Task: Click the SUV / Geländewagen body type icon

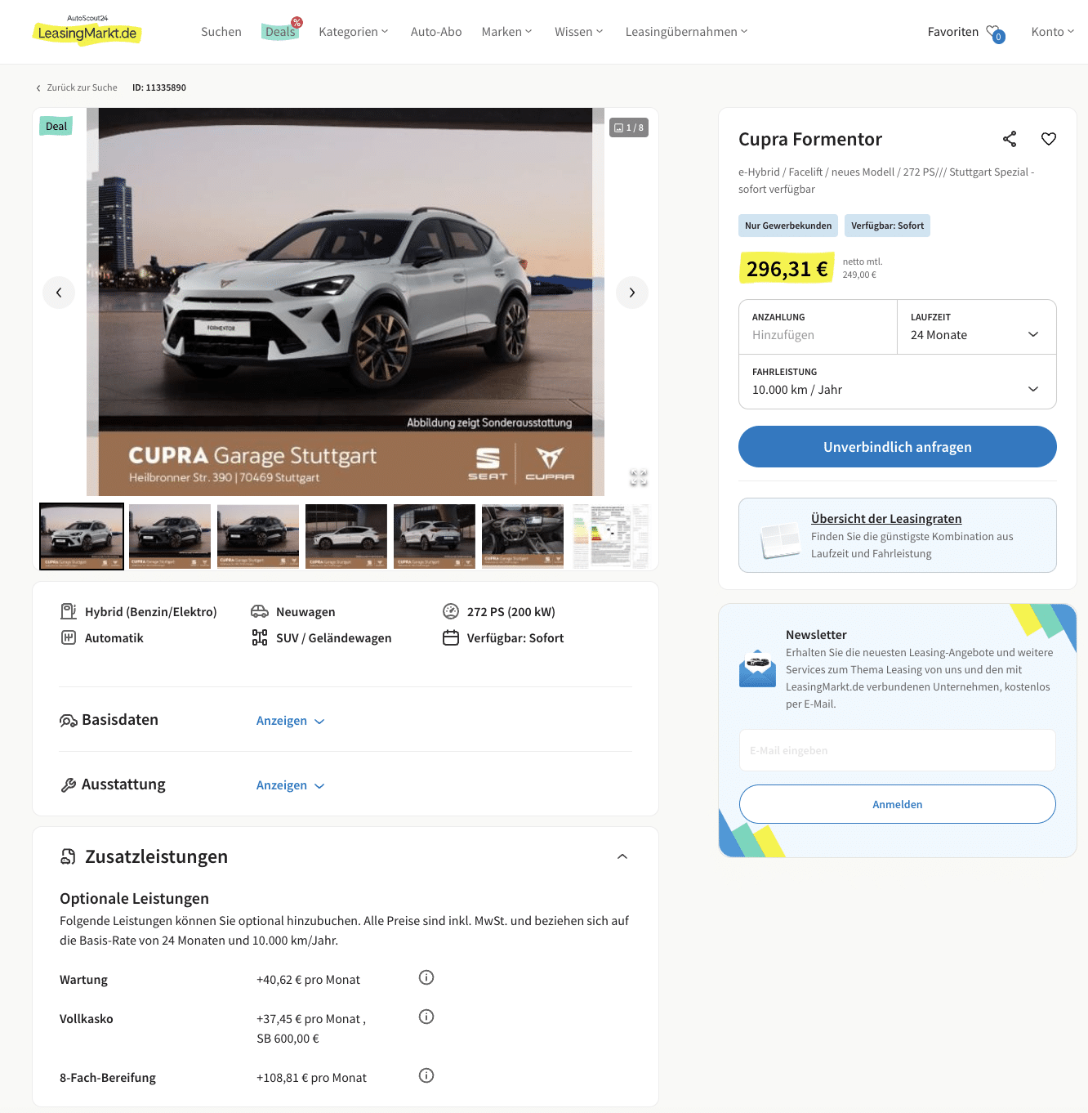Action: (260, 637)
